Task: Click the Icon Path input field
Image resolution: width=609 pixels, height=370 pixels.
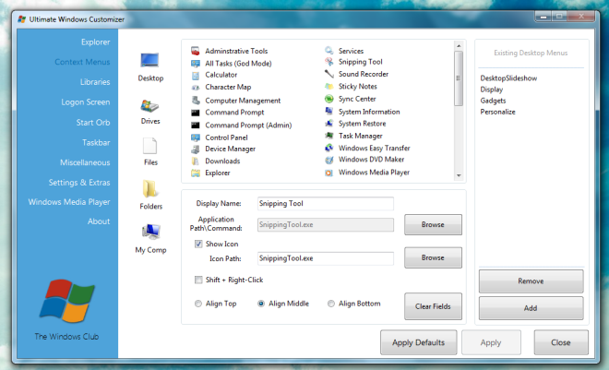Action: point(326,258)
